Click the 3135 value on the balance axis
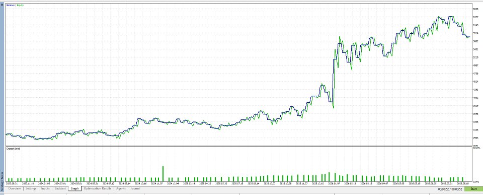 (x=475, y=130)
